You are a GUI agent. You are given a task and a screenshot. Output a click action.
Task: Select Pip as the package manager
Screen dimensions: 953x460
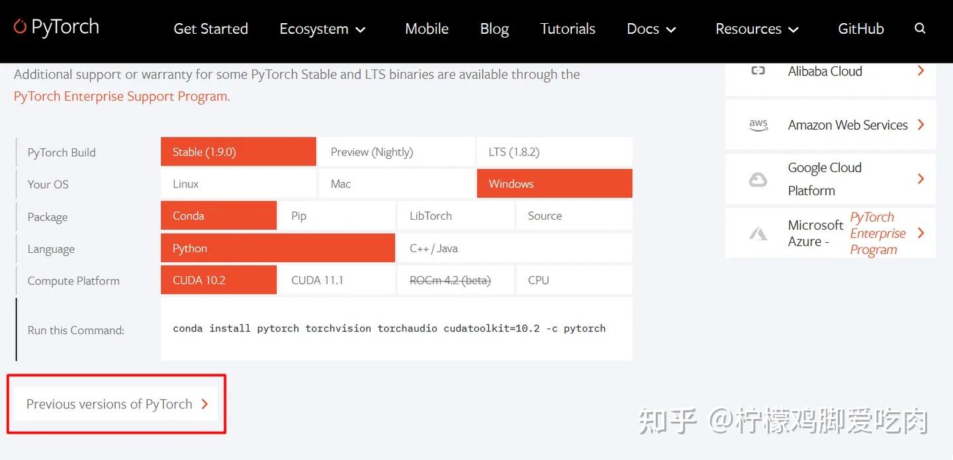(x=298, y=215)
